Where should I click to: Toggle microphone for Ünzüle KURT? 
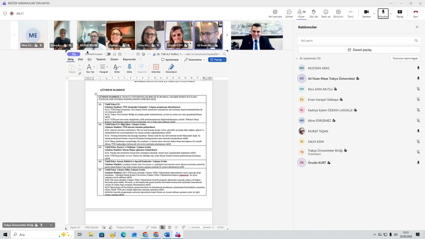click(x=418, y=163)
